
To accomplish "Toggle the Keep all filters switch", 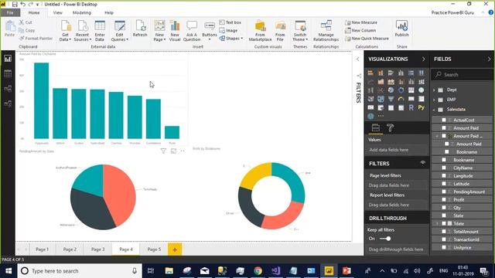I will 385,239.
